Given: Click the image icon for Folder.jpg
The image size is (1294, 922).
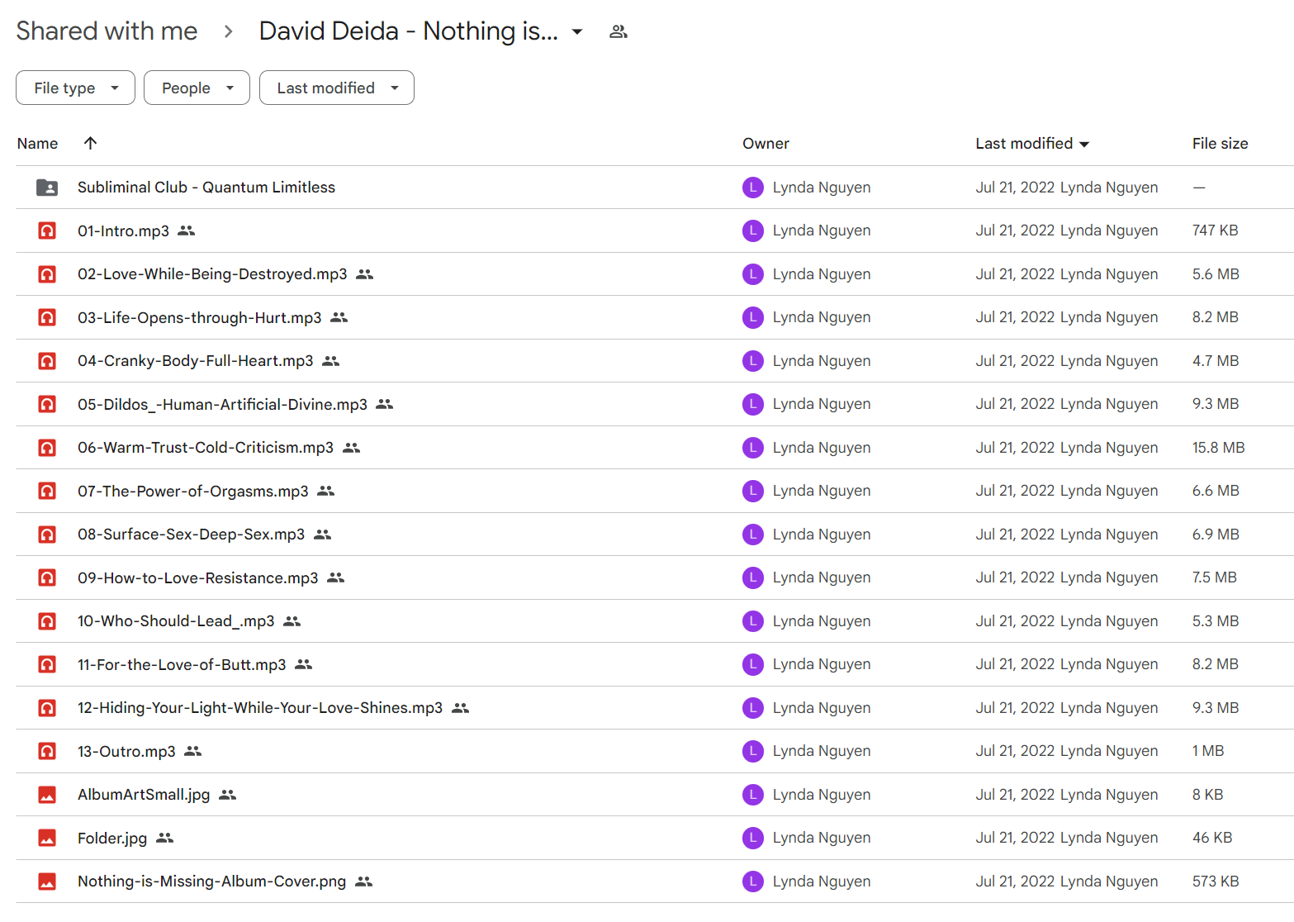Looking at the screenshot, I should tap(47, 838).
